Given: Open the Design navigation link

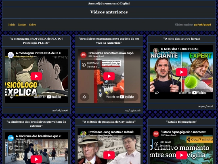Looking at the screenshot, I should tap(22, 25).
